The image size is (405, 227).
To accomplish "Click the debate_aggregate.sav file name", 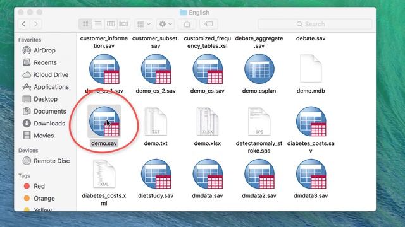I will click(259, 42).
